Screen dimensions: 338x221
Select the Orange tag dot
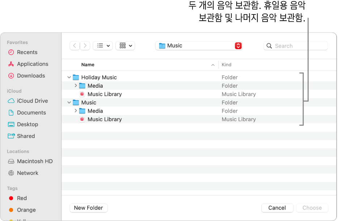11,210
